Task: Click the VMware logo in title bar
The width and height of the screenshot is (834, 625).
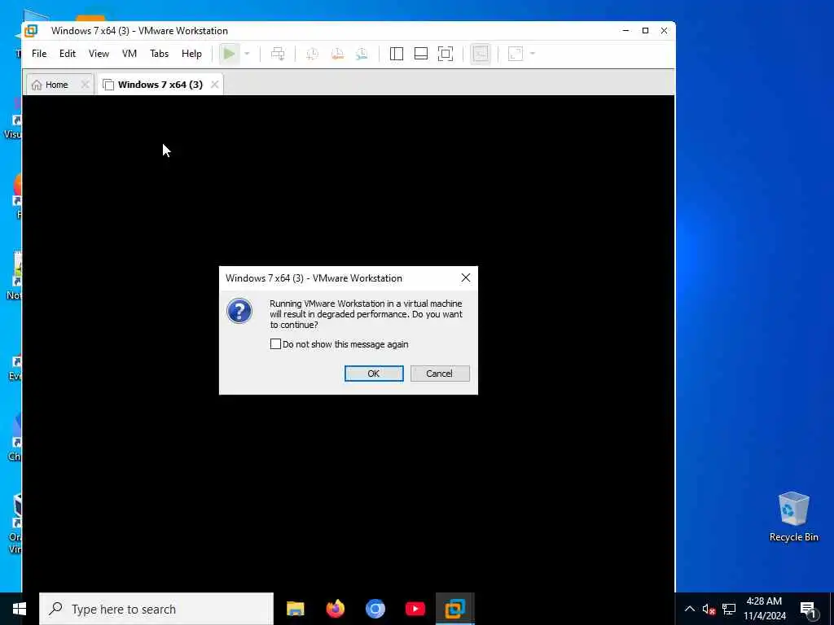Action: pyautogui.click(x=32, y=31)
